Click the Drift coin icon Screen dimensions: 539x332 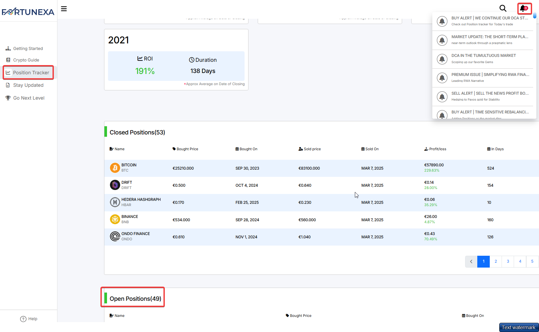coord(115,185)
